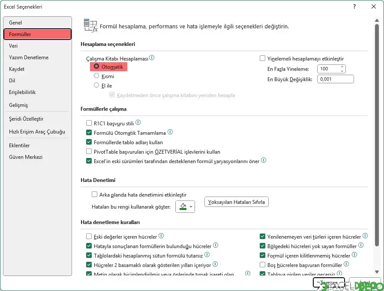Click info icon after formül varyasyonlarını öner

(264, 160)
